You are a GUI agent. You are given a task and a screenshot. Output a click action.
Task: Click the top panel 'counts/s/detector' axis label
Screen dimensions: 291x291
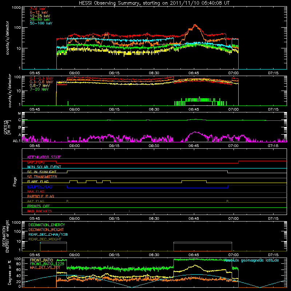7,38
